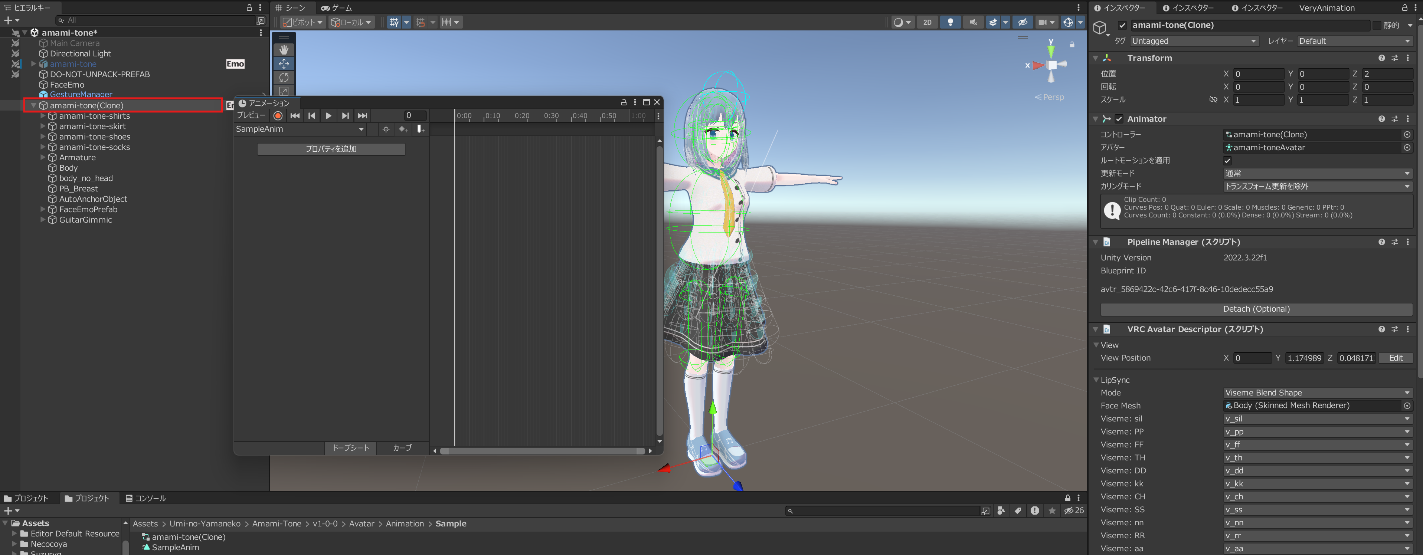Lock the Hierarchy panel

coord(249,7)
